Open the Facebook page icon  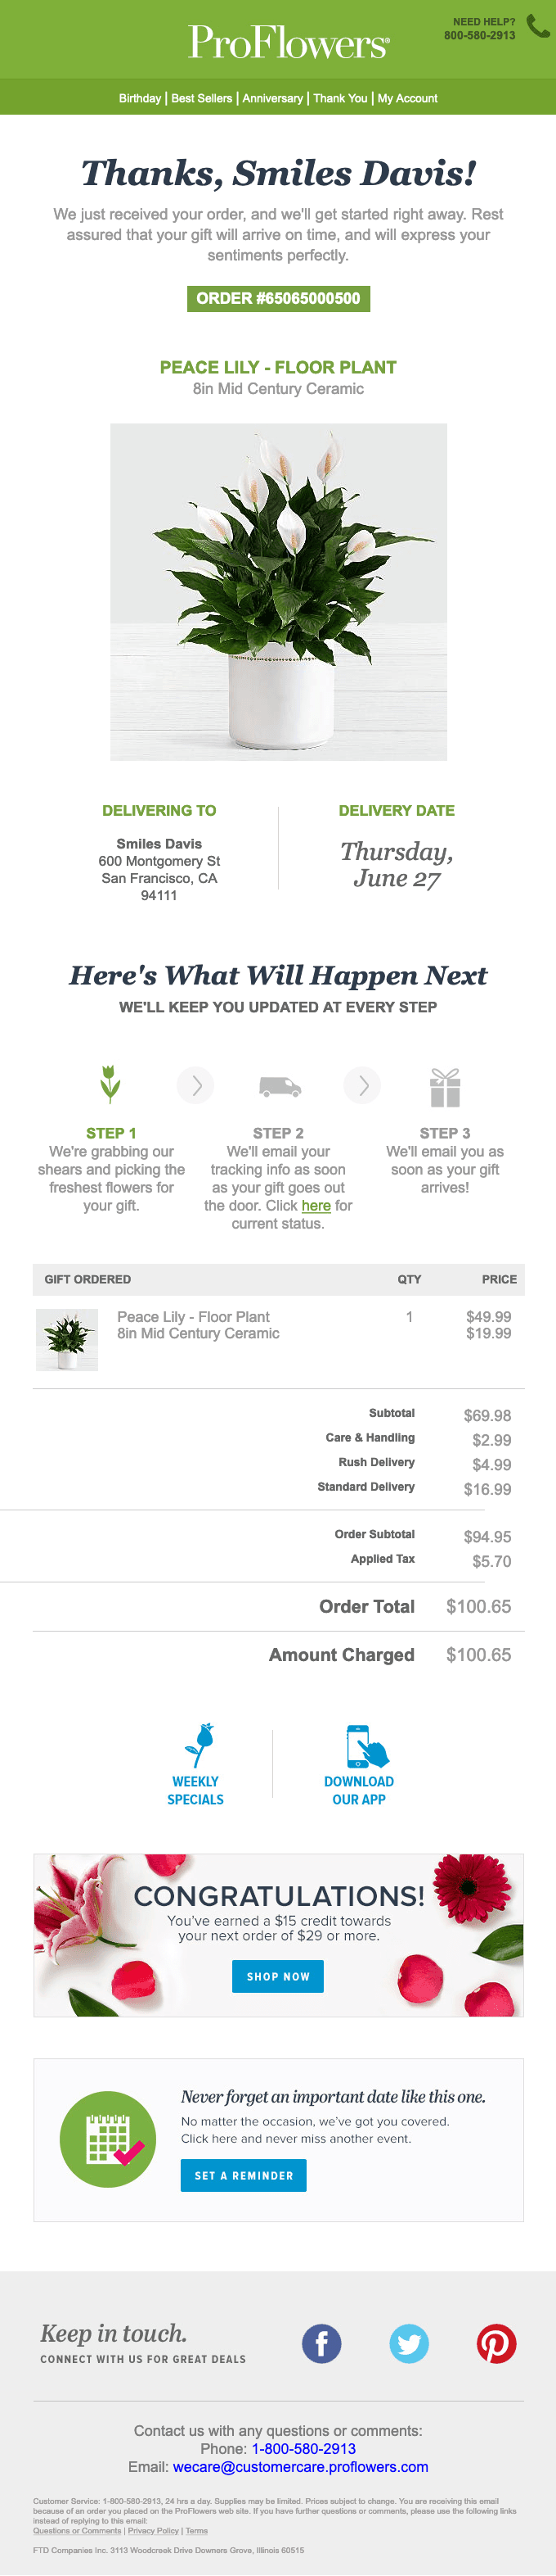(321, 2343)
